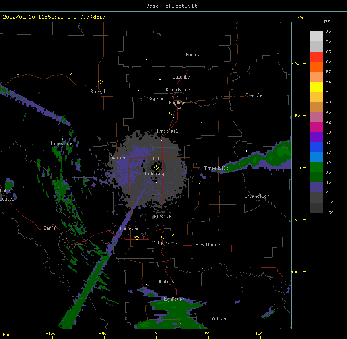Click the yellow diamond marker below RedDeer
This screenshot has height=339, width=347.
171,113
